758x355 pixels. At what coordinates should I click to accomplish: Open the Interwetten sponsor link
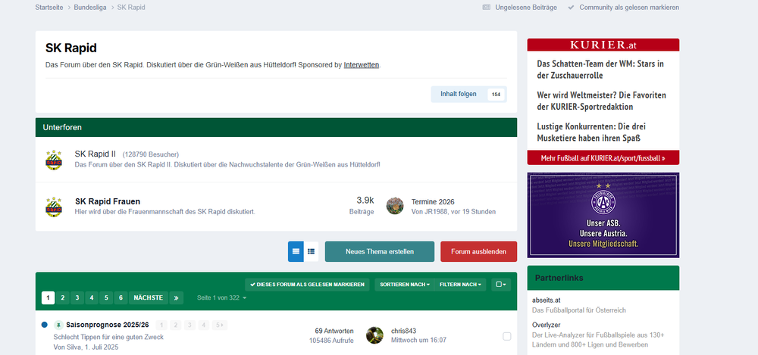point(362,65)
